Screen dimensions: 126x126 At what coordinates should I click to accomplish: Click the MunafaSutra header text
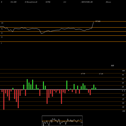(32, 2)
